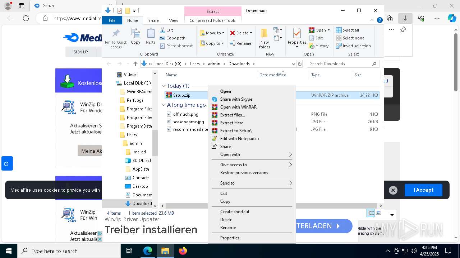Sort by Size column header
460x258 pixels.
(365, 75)
